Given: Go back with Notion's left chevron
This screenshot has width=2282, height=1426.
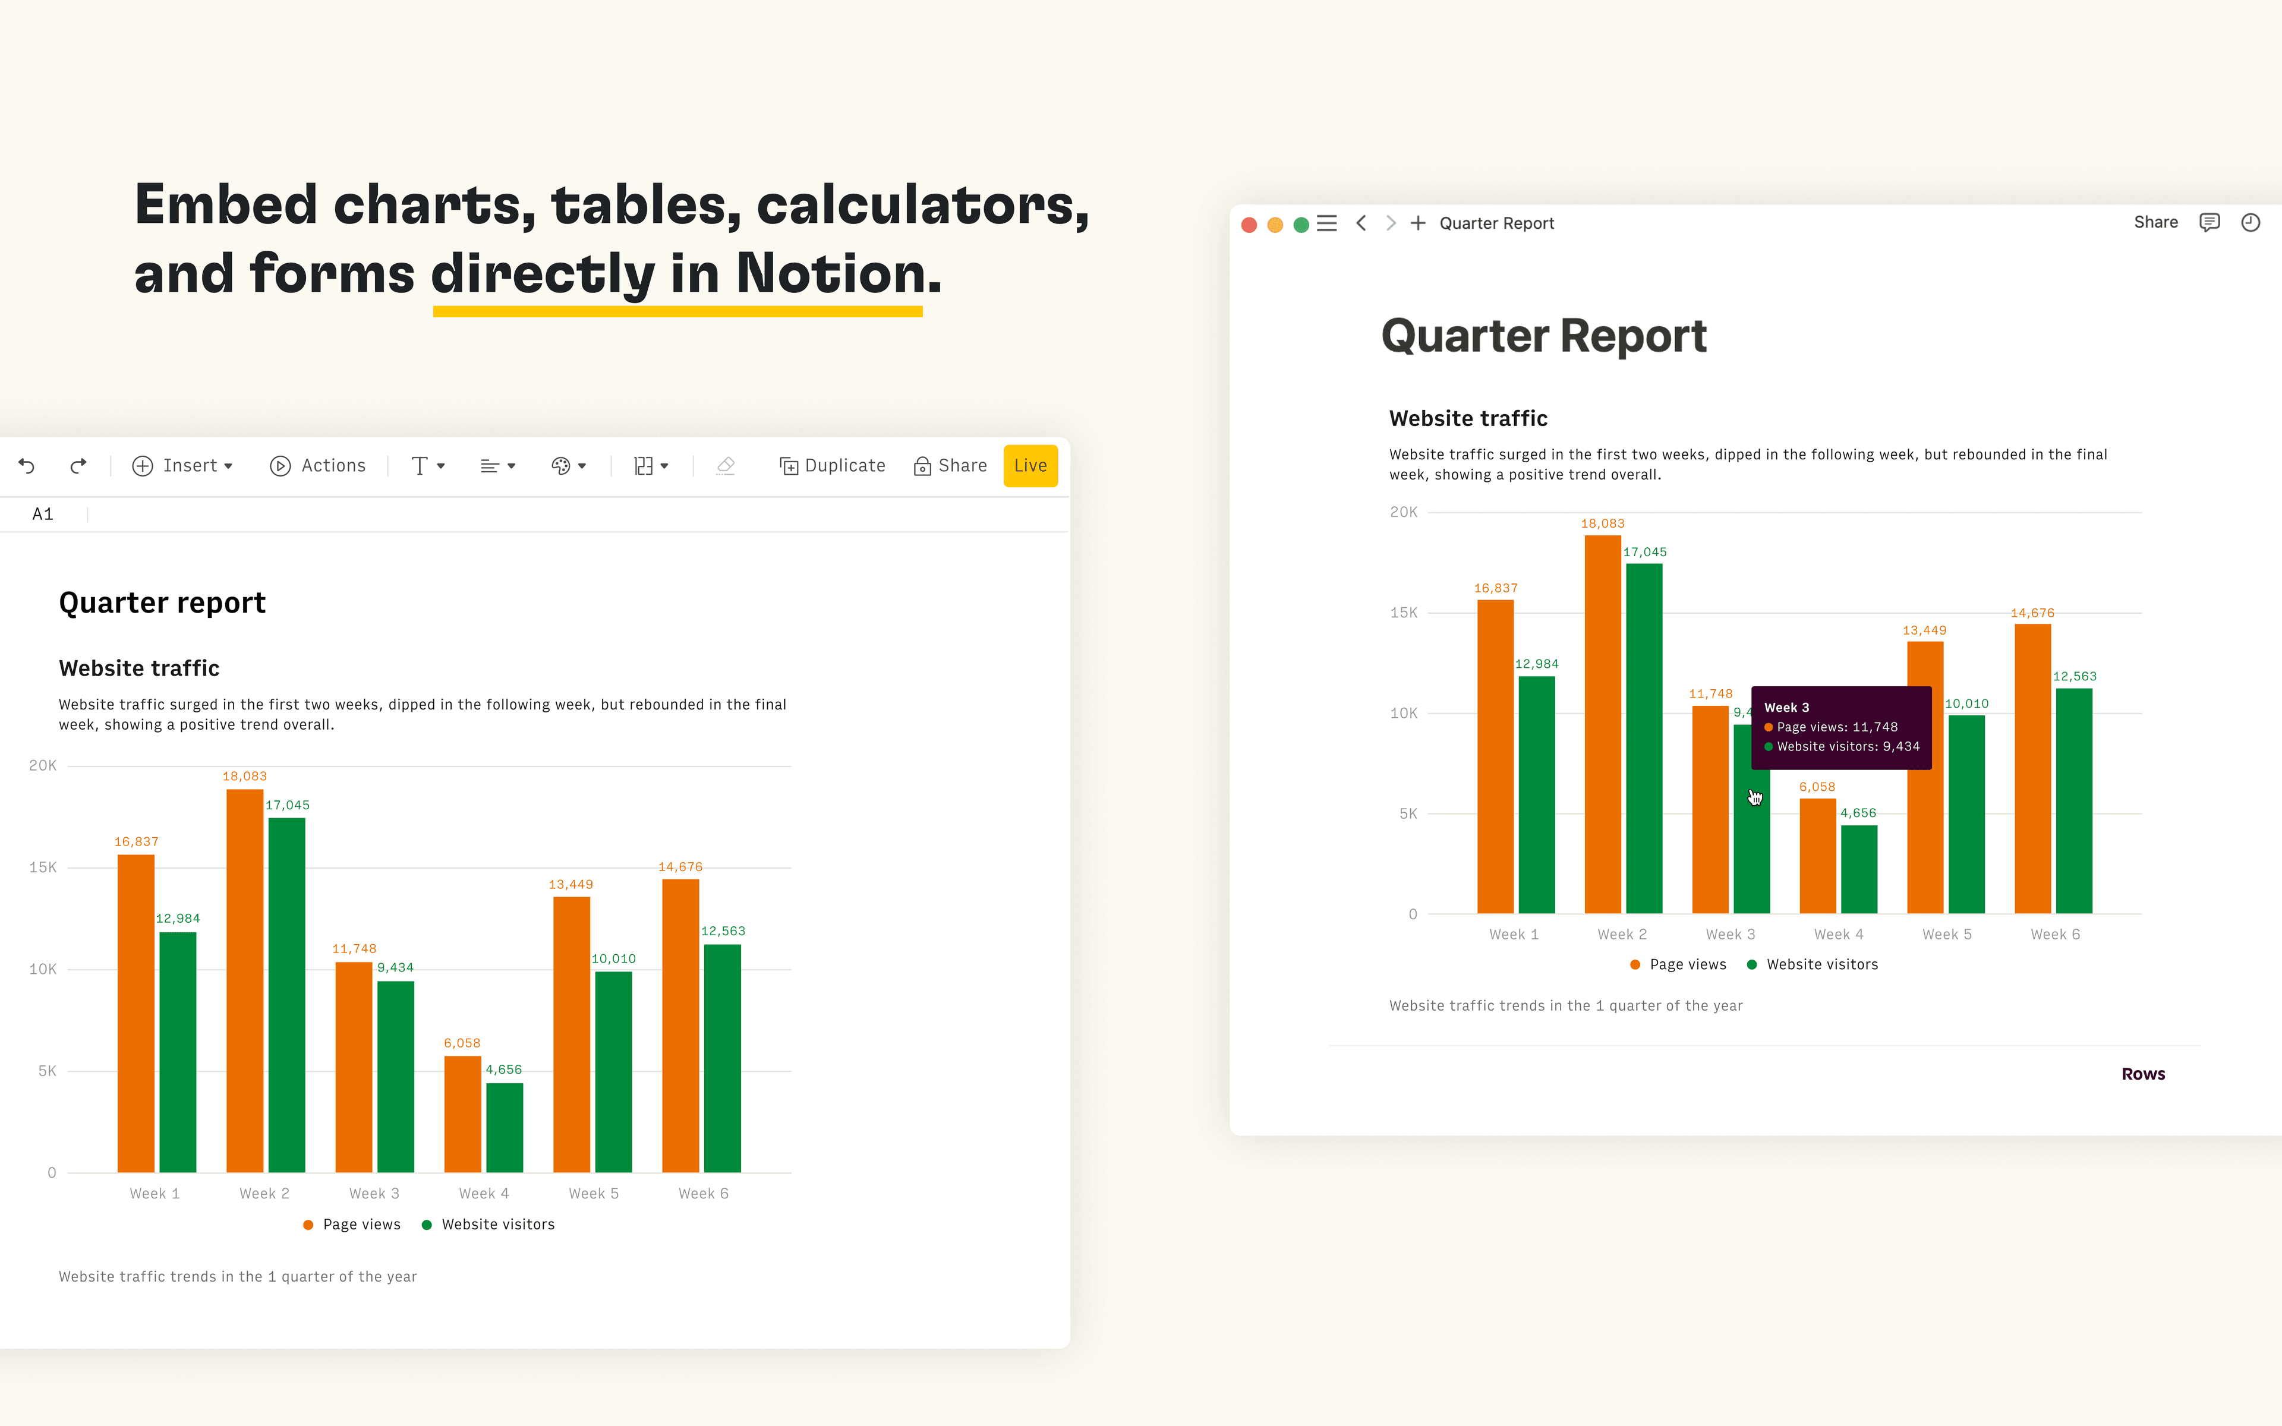Looking at the screenshot, I should click(x=1361, y=223).
